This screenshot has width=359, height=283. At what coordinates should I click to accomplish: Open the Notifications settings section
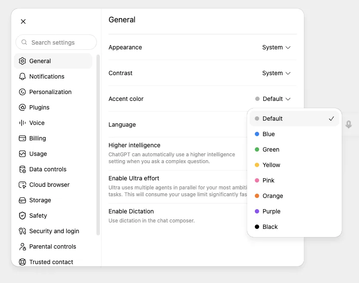tap(53, 76)
